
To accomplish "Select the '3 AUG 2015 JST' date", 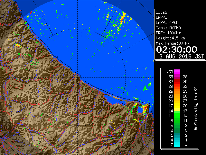I will (x=182, y=57).
